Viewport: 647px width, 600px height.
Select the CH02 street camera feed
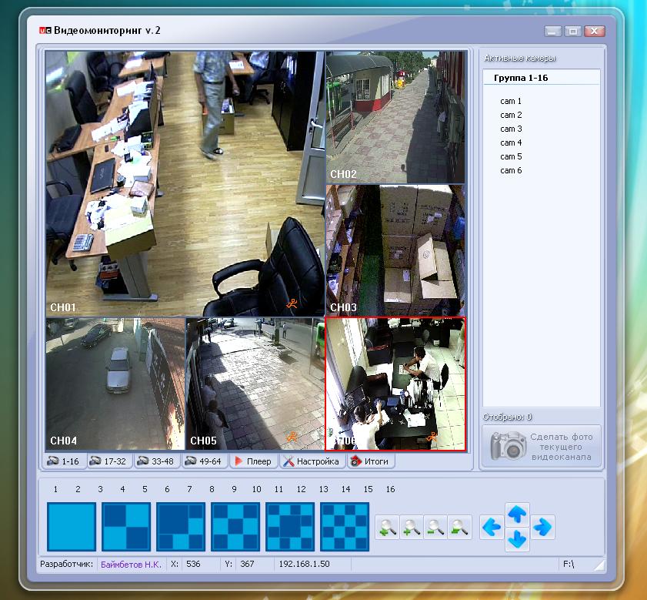click(x=395, y=117)
